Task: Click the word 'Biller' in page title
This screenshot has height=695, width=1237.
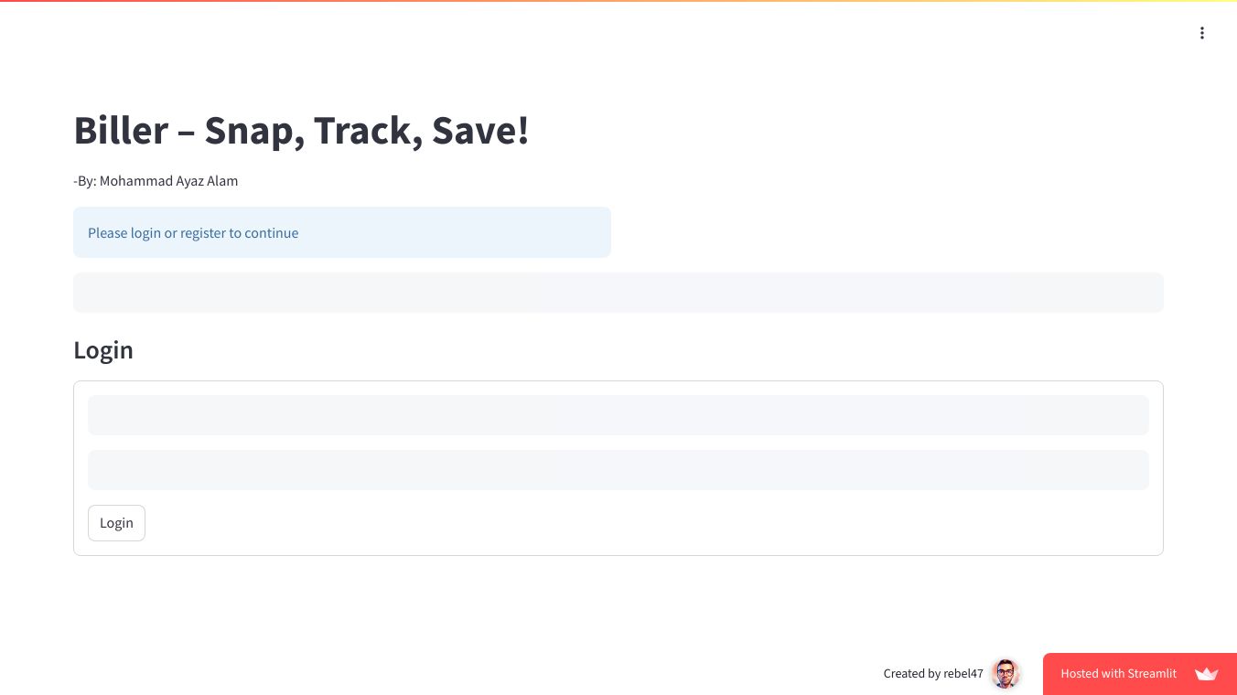Action: click(x=121, y=130)
